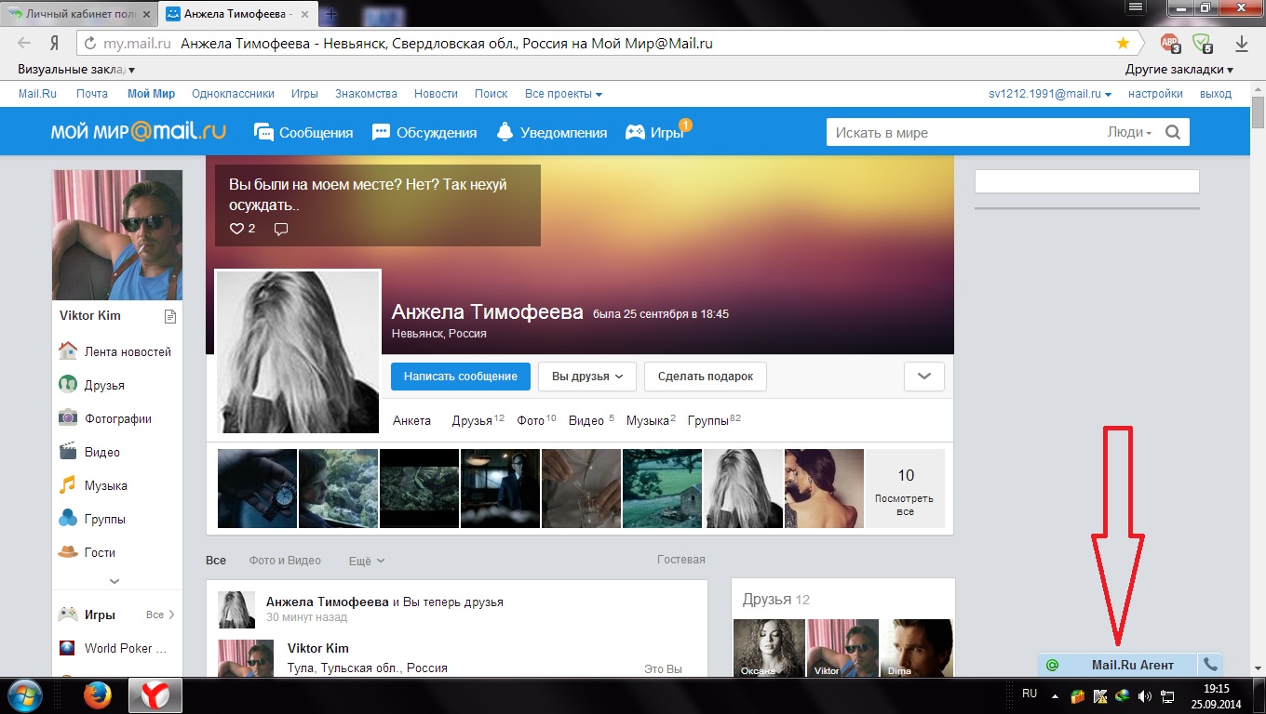The image size is (1266, 714).
Task: Click the search magnifier icon
Action: tap(1173, 132)
